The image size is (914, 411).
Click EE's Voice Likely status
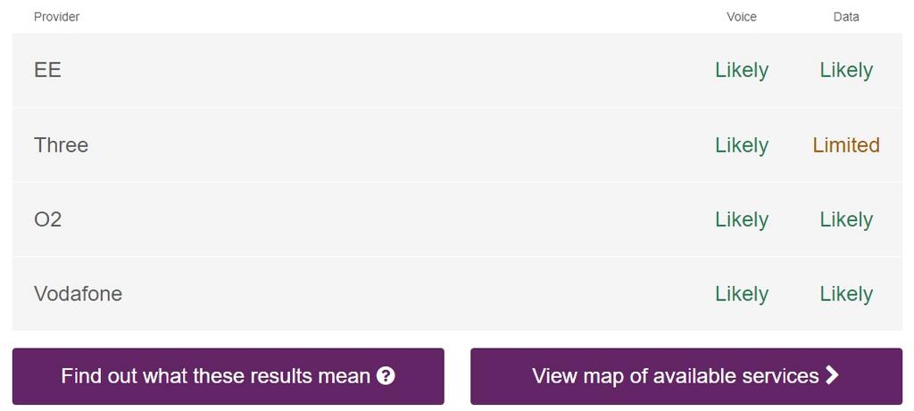coord(742,70)
